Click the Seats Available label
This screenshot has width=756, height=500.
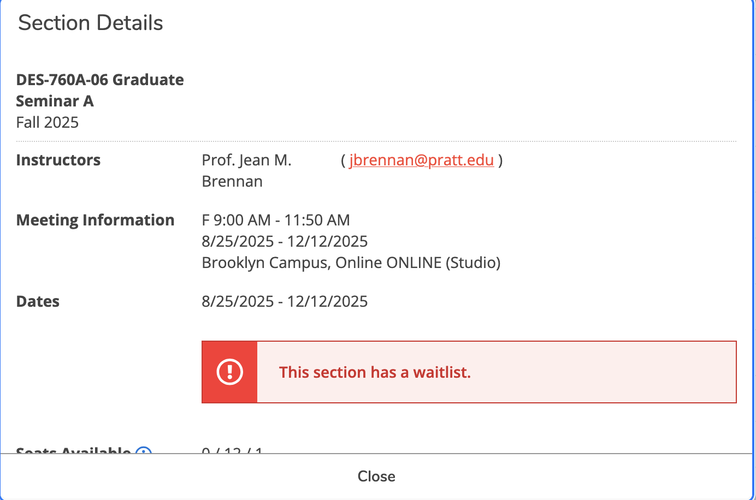click(x=73, y=450)
